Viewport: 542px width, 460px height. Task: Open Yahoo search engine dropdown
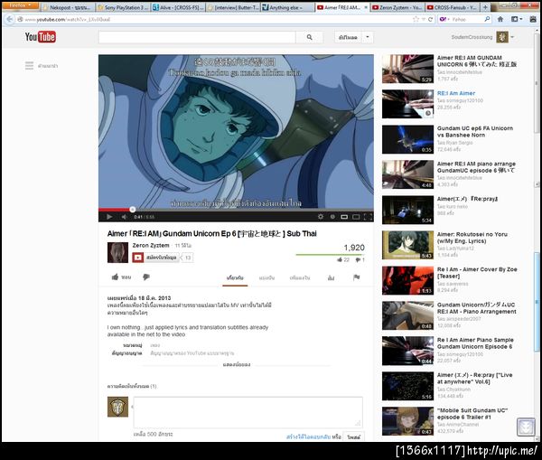point(444,19)
